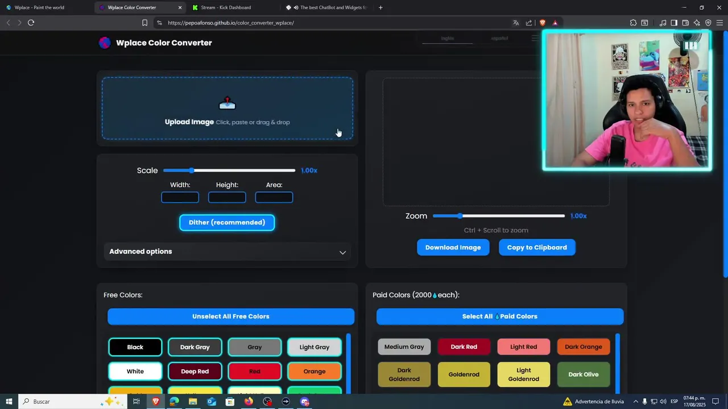Toggle the Dither (recommended) option
The width and height of the screenshot is (728, 409).
(227, 223)
